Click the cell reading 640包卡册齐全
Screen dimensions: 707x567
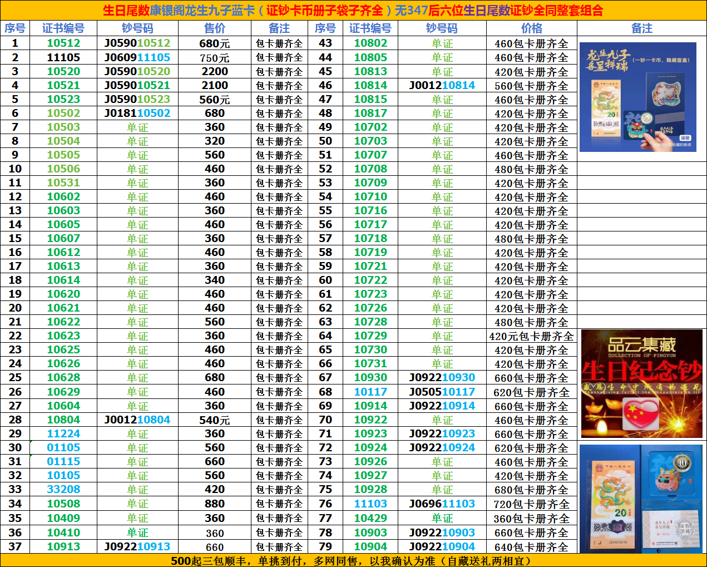tap(531, 546)
